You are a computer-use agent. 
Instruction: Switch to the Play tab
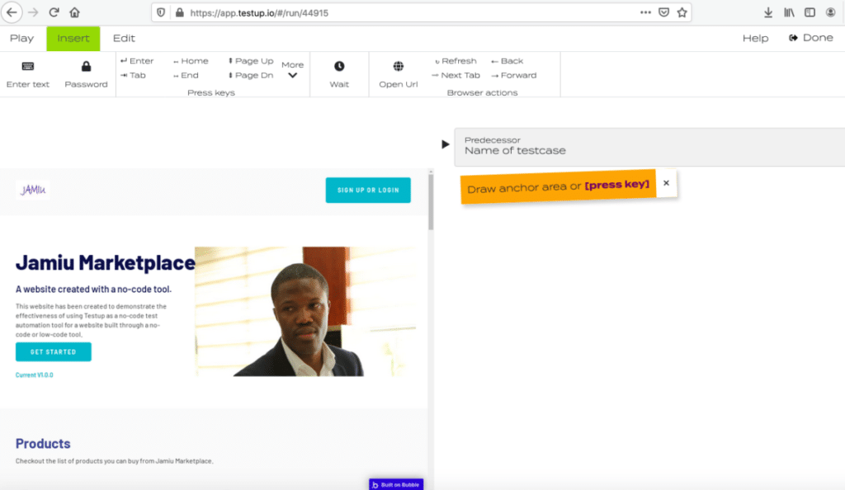tap(21, 38)
